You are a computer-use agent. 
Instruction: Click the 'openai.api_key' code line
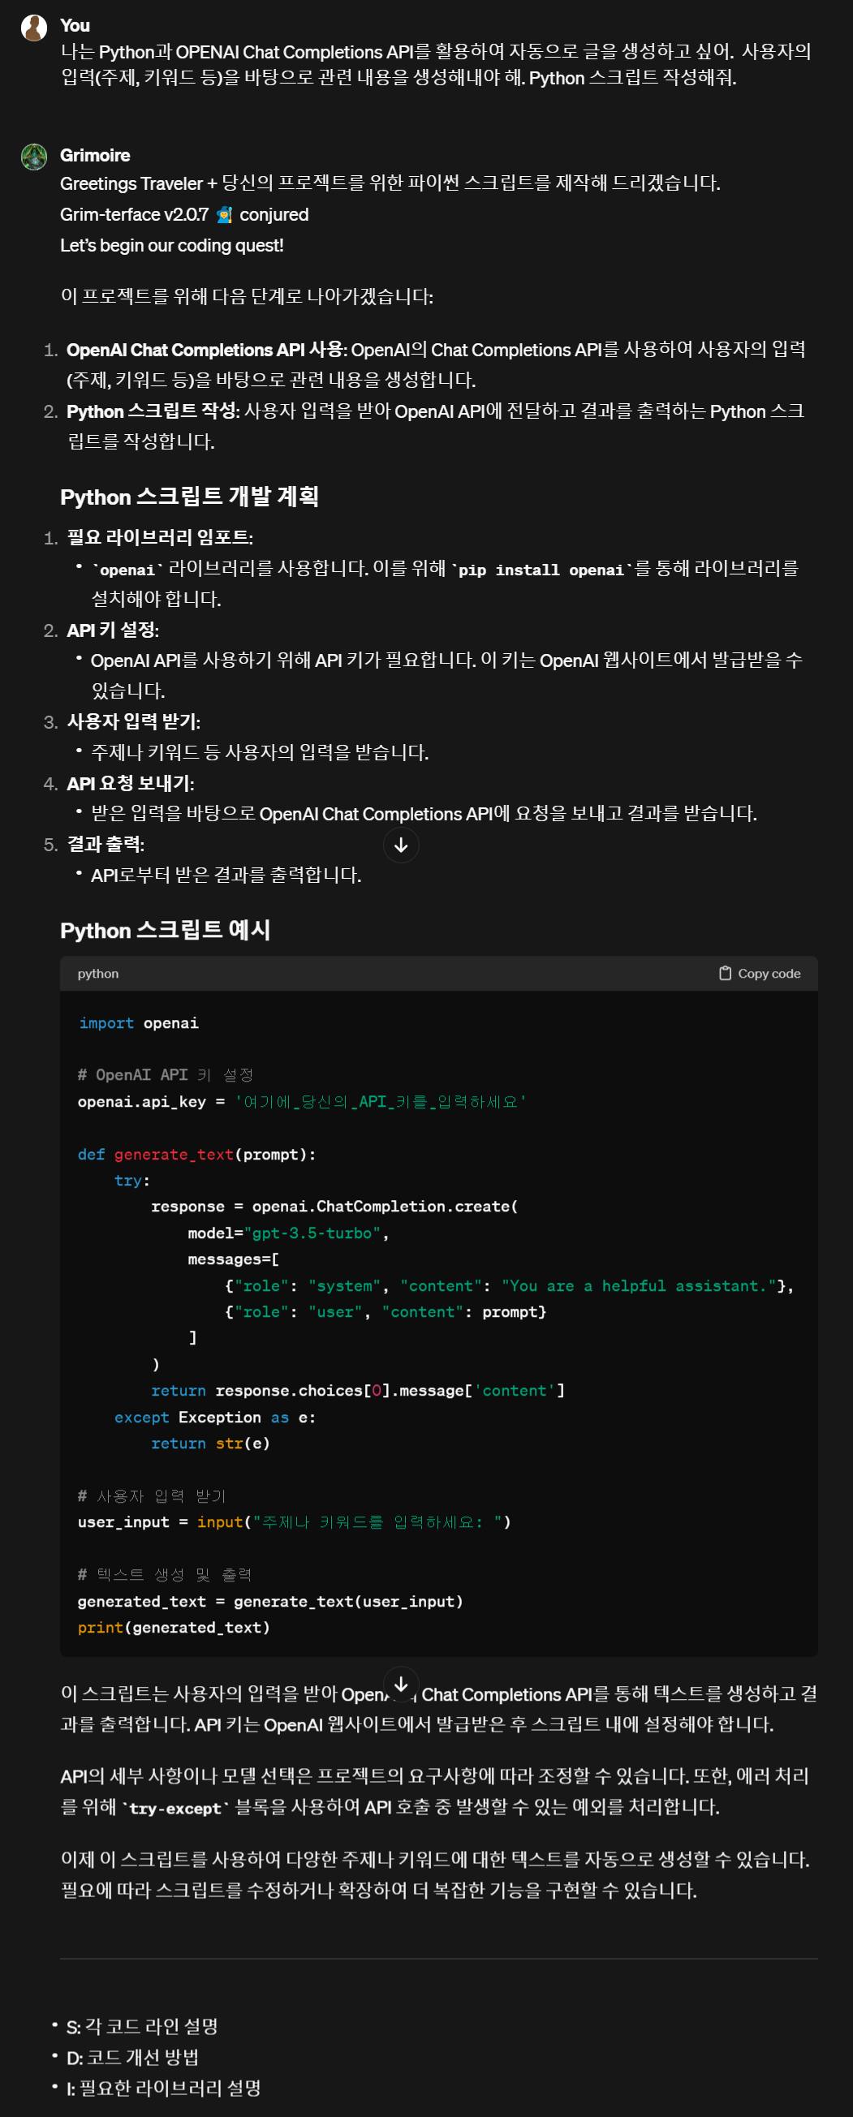click(302, 1101)
